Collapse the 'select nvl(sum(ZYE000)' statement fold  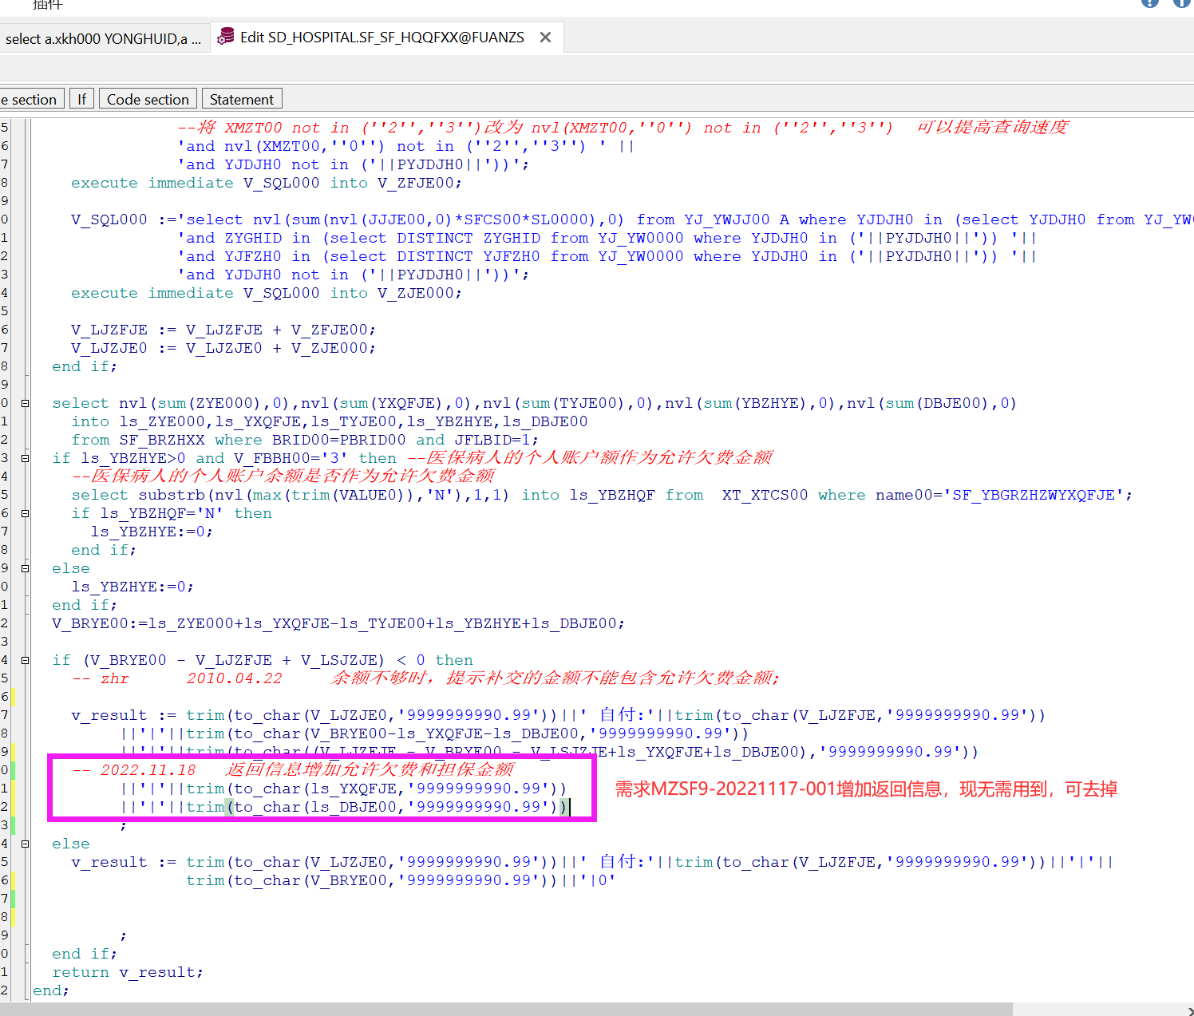click(x=25, y=403)
